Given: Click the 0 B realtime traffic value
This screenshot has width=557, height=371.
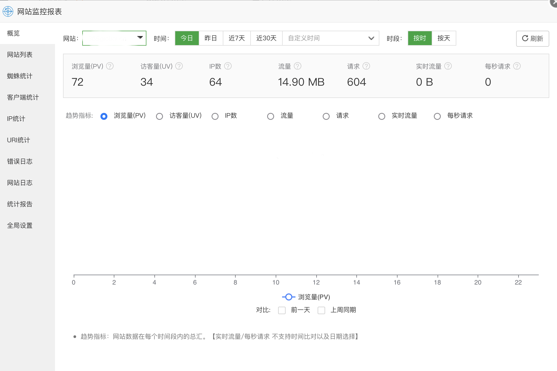Looking at the screenshot, I should tap(424, 82).
